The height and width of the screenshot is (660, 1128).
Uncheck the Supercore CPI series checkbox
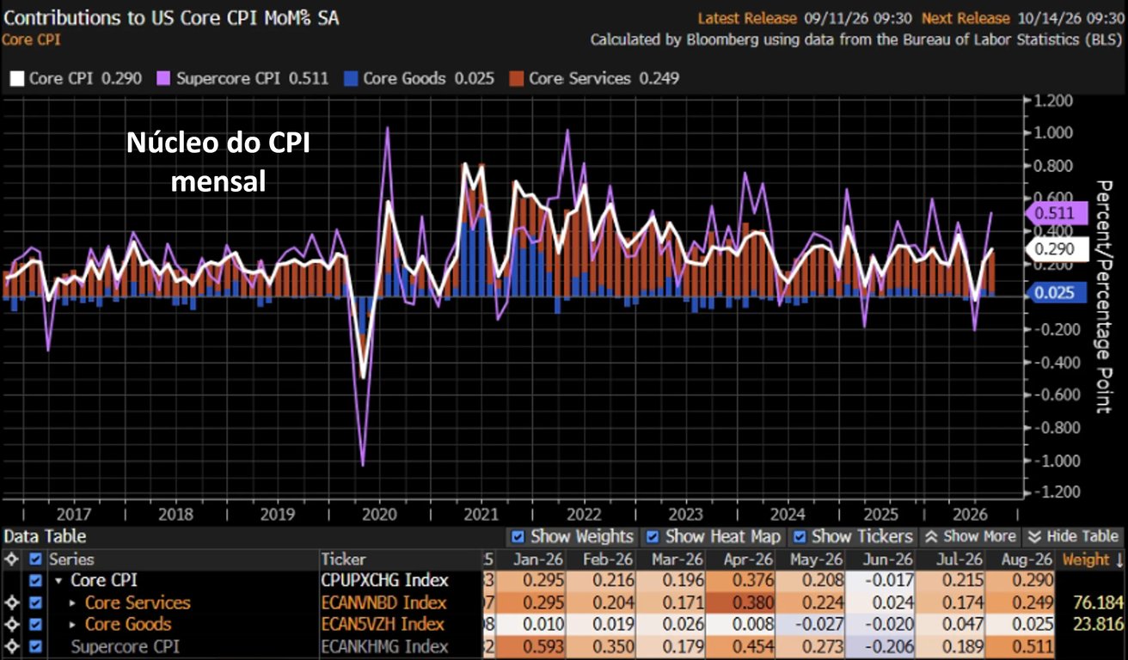click(36, 647)
